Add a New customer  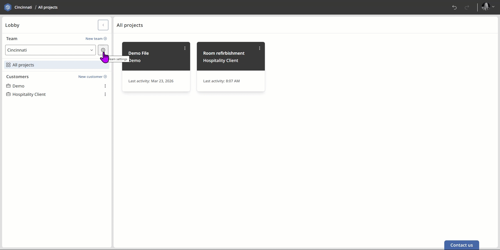pos(92,77)
